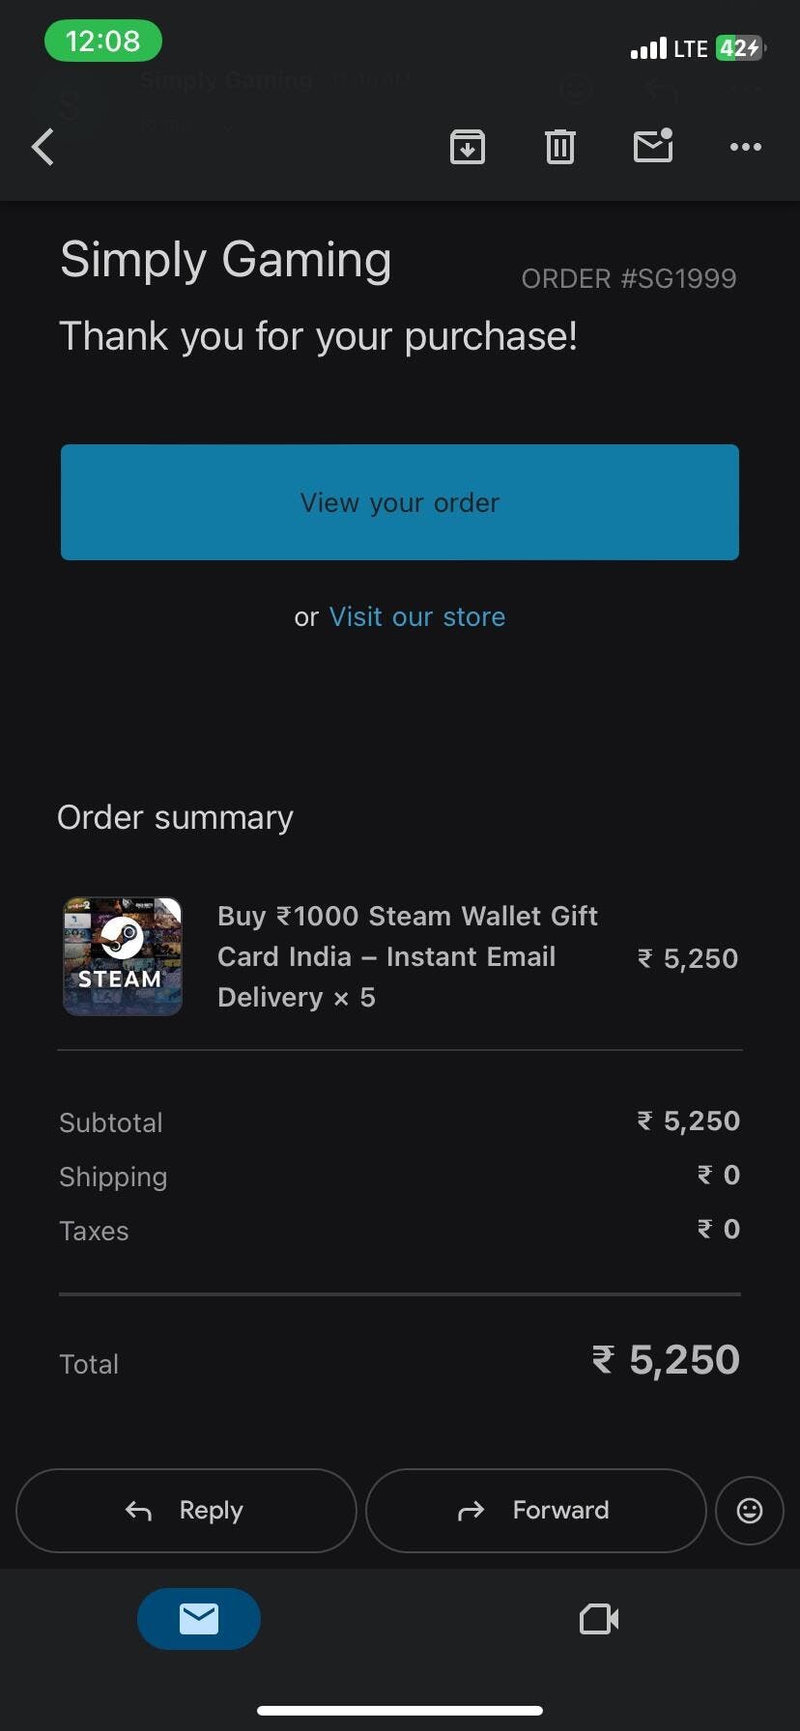The height and width of the screenshot is (1731, 800).
Task: Tap the Steam gift card thumbnail
Action: pos(123,956)
